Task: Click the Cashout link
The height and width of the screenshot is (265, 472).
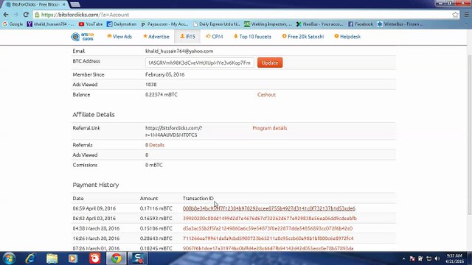Action: (266, 95)
